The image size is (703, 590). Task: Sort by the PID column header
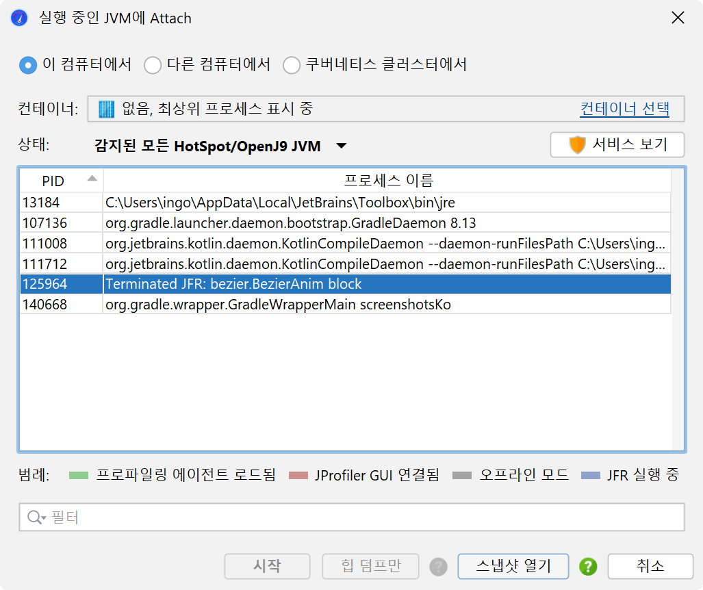coord(62,181)
